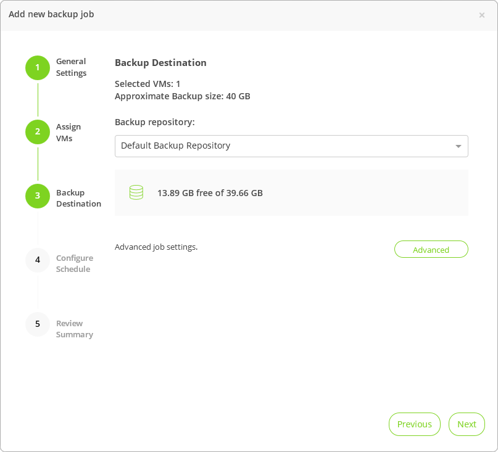
Task: Close the Add new backup job dialog
Action: tap(482, 15)
